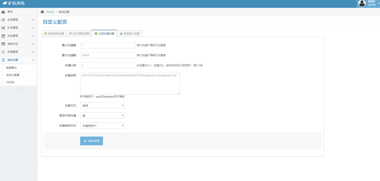The height and width of the screenshot is (181, 380).
Task: Click the 资金管理 calendar icon
Action: point(3,36)
